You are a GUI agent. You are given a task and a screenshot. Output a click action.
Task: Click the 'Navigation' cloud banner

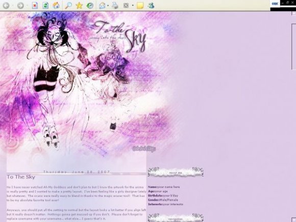tap(176, 218)
